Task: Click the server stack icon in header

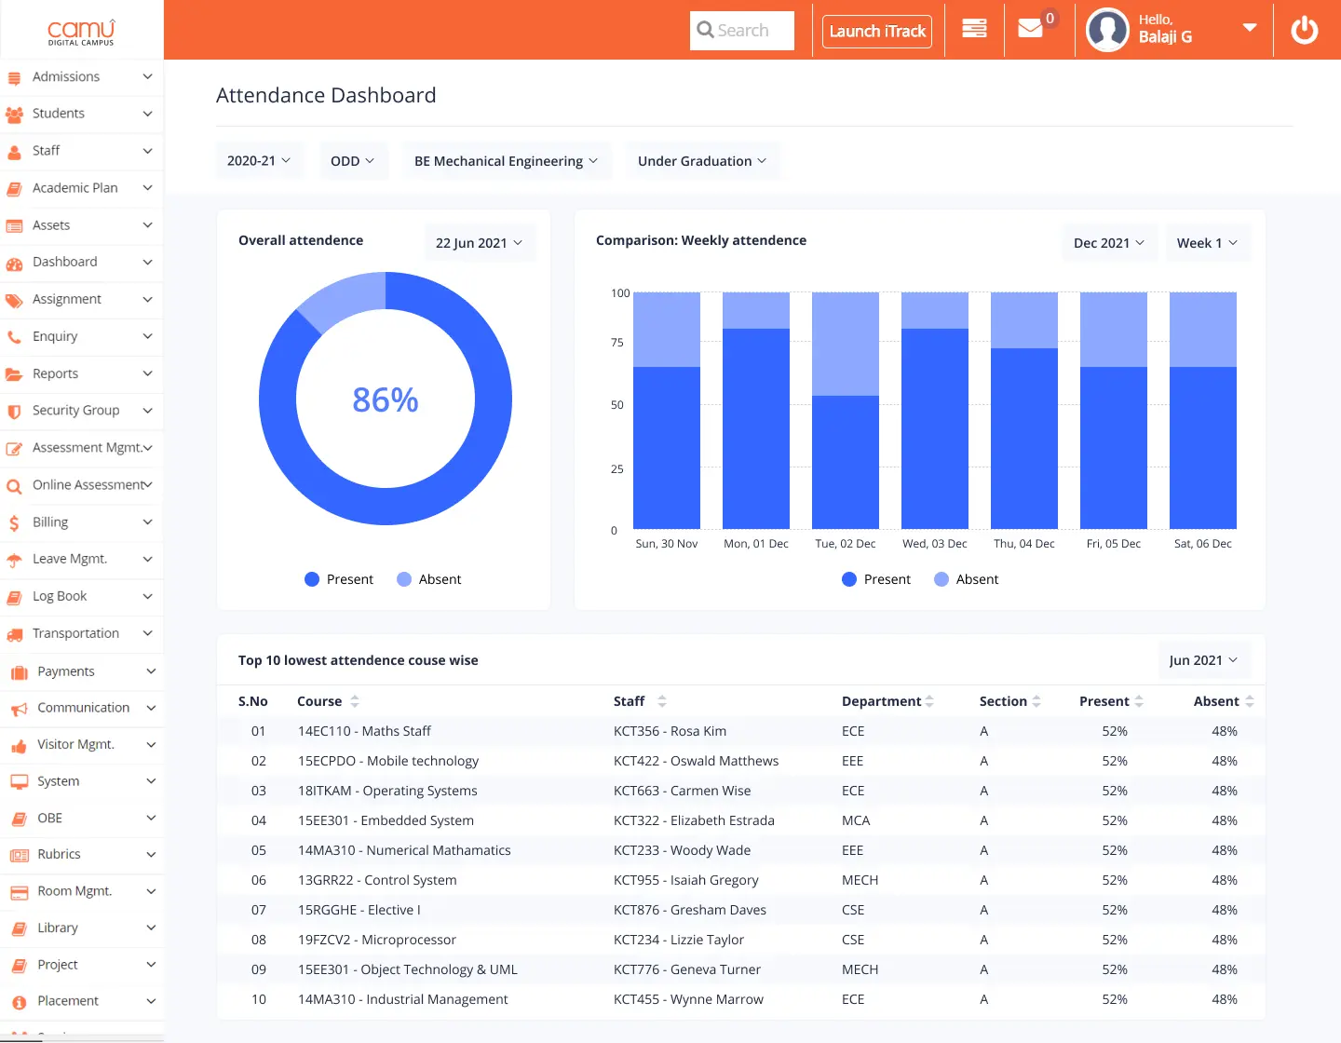Action: (x=974, y=30)
